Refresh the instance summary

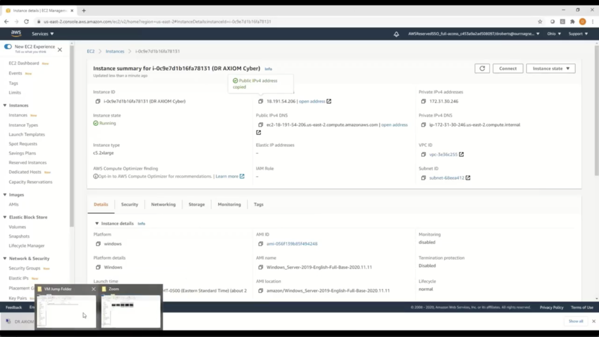click(482, 68)
